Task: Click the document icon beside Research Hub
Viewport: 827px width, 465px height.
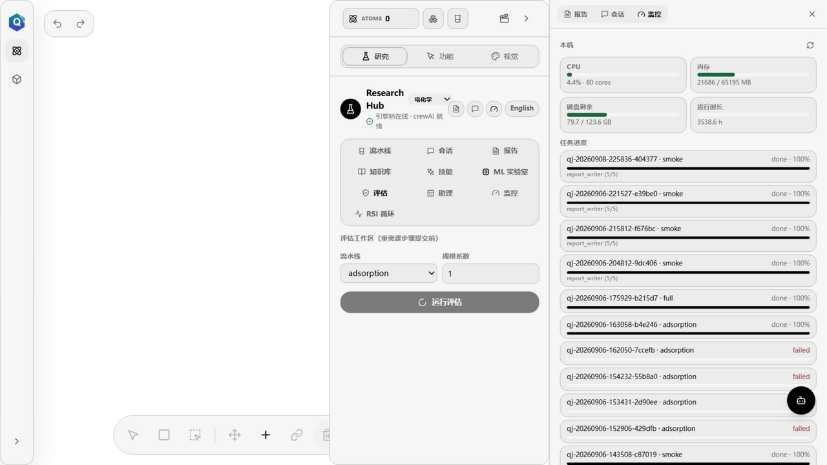Action: [x=456, y=108]
